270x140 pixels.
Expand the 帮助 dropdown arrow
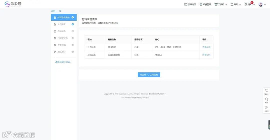point(240,4)
